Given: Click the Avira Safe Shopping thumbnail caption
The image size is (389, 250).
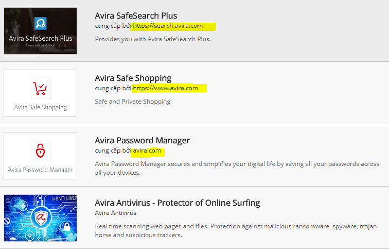Looking at the screenshot, I should point(41,107).
